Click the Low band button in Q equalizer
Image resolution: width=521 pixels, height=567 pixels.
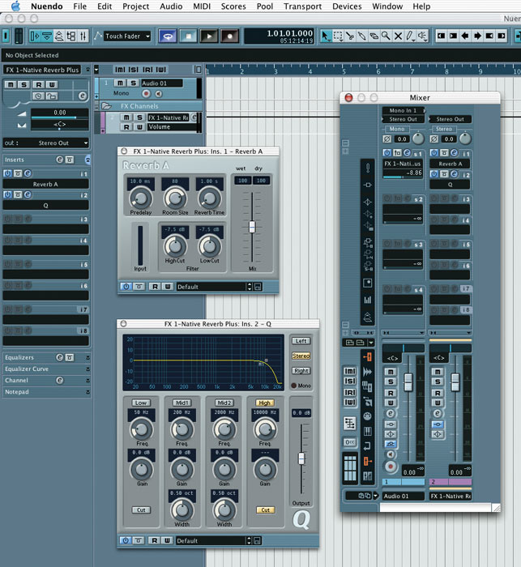point(141,403)
